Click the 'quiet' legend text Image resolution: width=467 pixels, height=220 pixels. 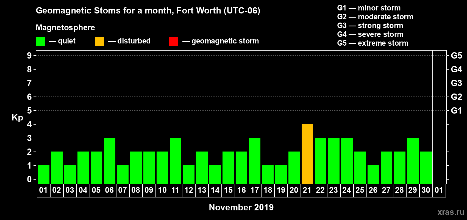coord(67,41)
